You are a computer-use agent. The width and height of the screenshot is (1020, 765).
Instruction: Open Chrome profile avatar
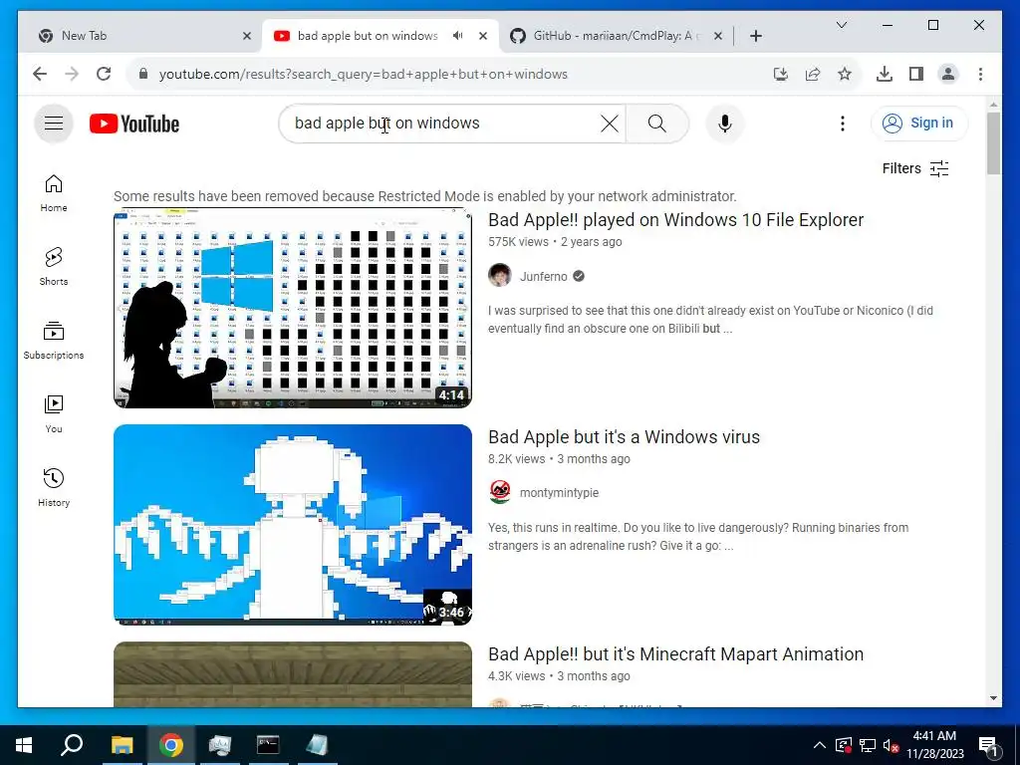pos(948,74)
